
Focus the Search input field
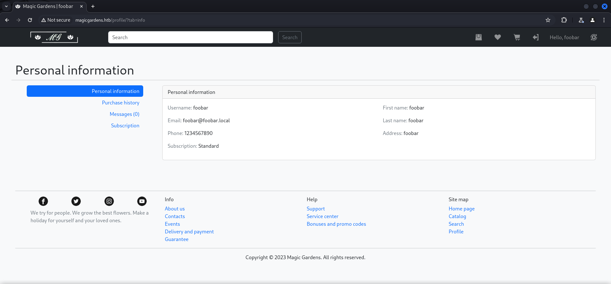190,37
